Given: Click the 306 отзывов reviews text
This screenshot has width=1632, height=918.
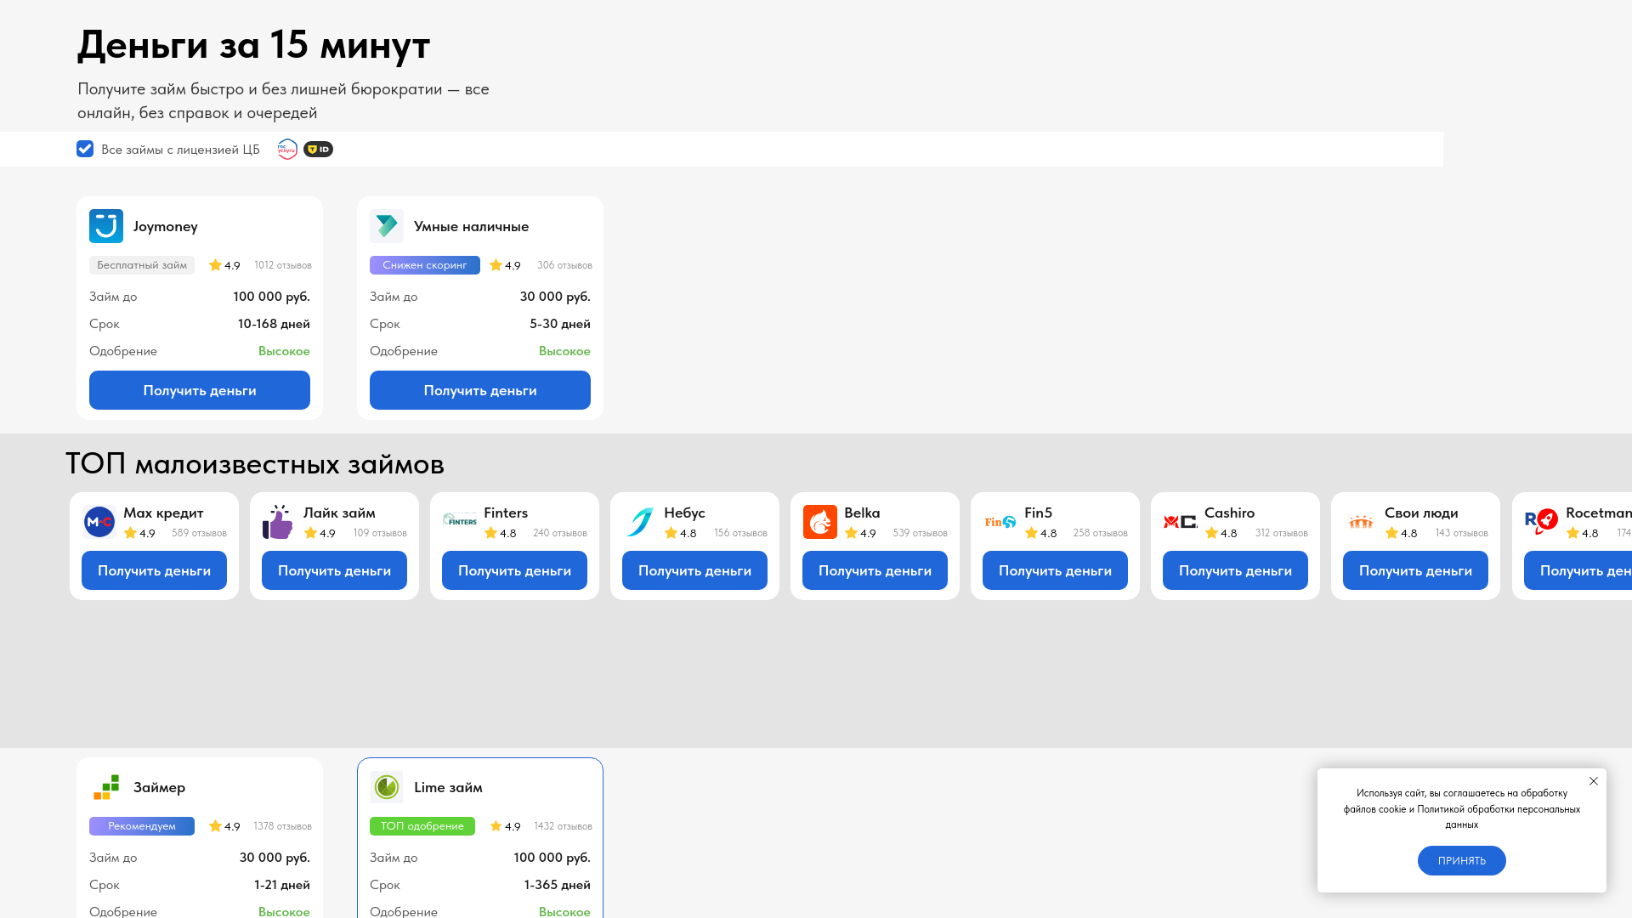Looking at the screenshot, I should (x=564, y=265).
